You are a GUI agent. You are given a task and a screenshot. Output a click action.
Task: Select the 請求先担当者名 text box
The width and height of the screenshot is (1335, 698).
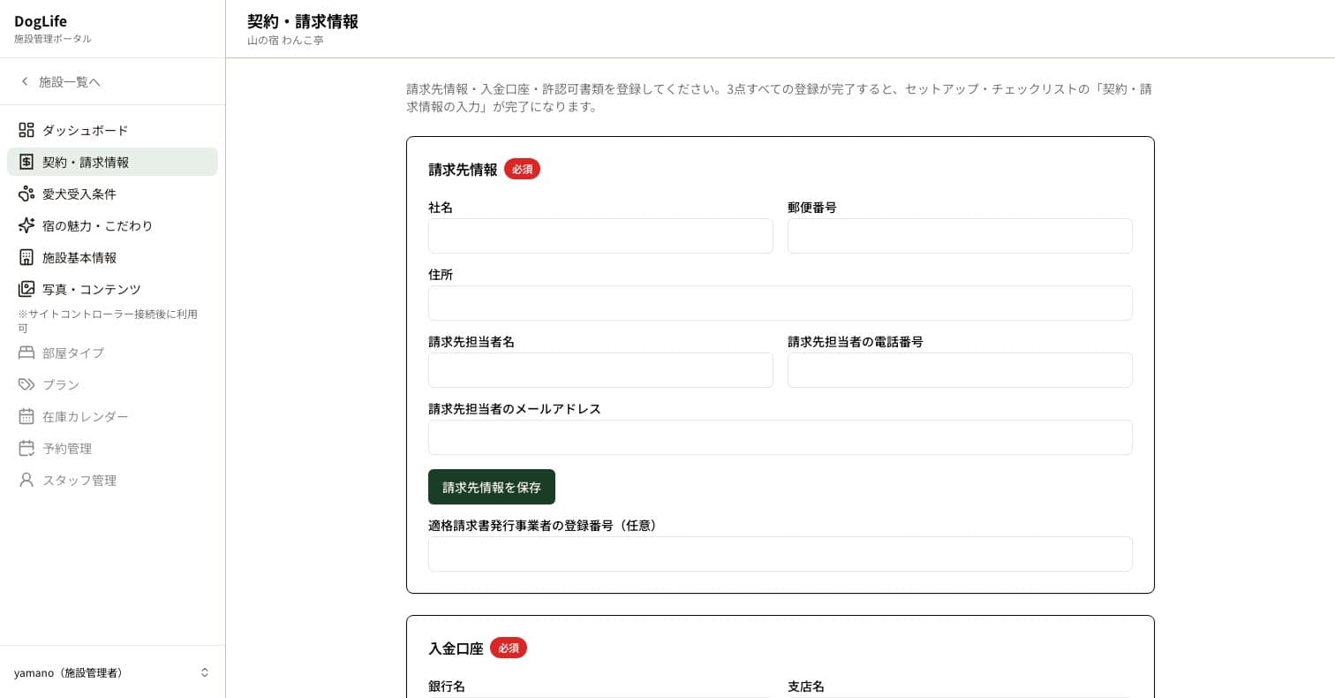(x=600, y=370)
